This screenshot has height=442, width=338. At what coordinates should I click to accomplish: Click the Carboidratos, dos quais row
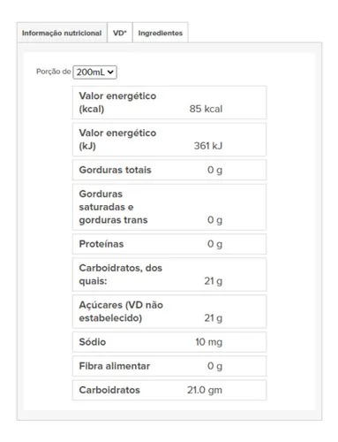click(x=169, y=275)
